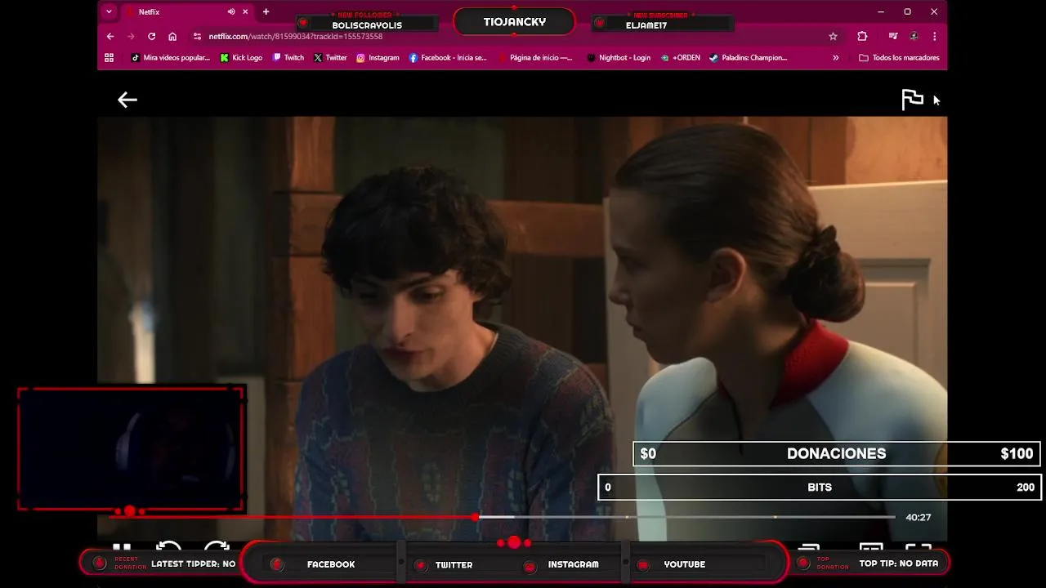This screenshot has width=1046, height=588.
Task: Bookmark this page with the star
Action: pos(833,37)
